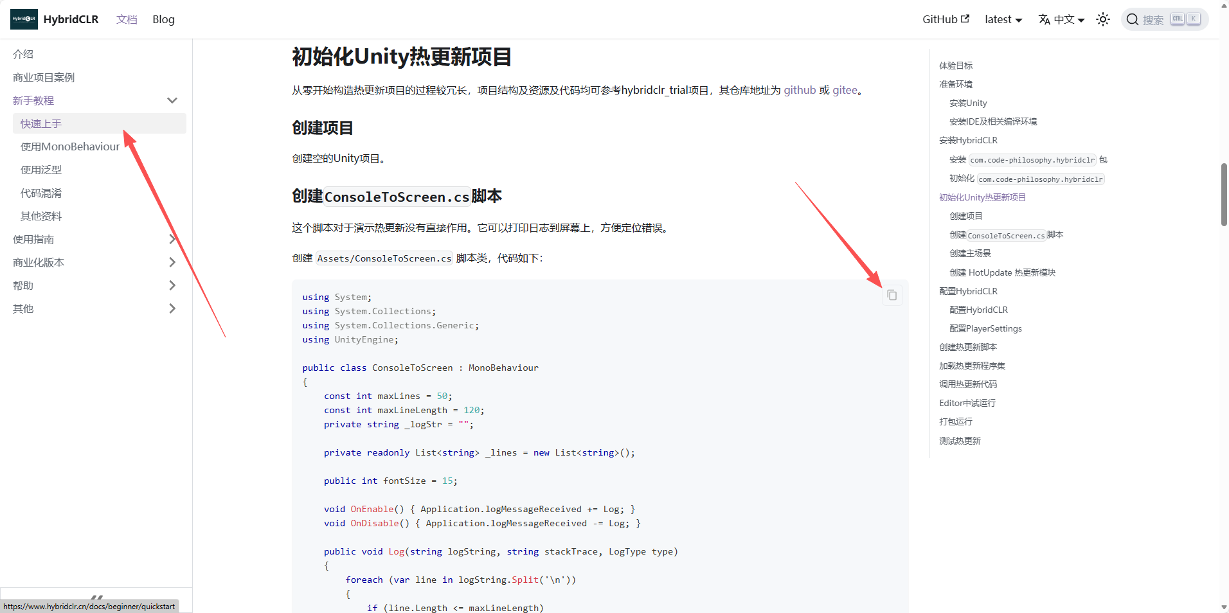Jump to 准备环境 in table of contents

[956, 84]
